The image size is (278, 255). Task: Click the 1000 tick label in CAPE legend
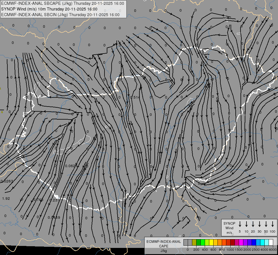(x=230, y=250)
